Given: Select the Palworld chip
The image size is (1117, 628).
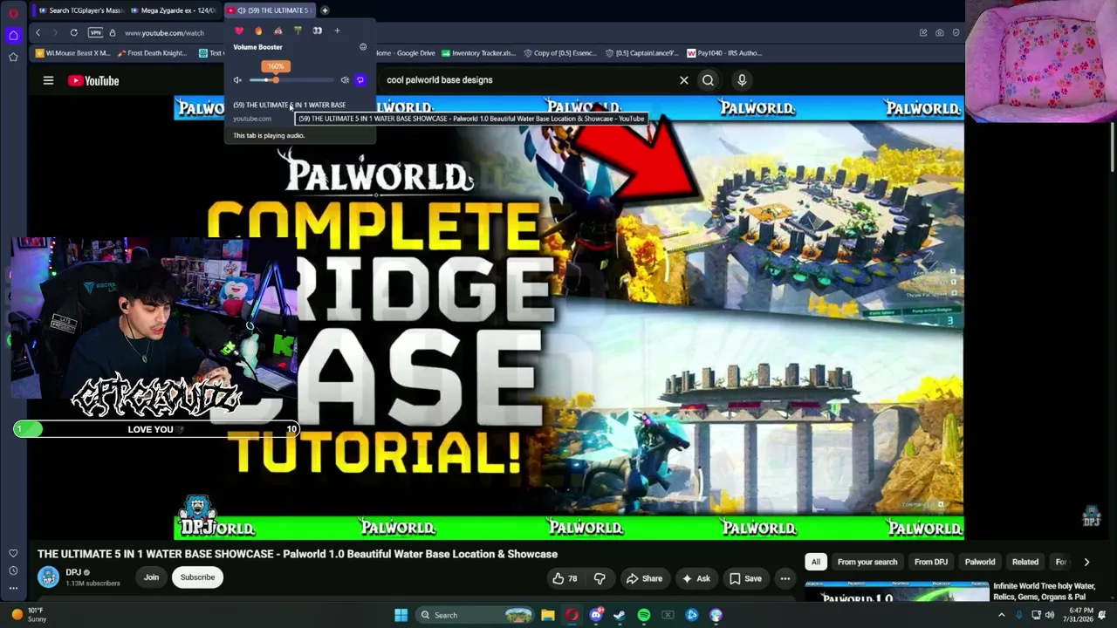Looking at the screenshot, I should click(x=980, y=562).
